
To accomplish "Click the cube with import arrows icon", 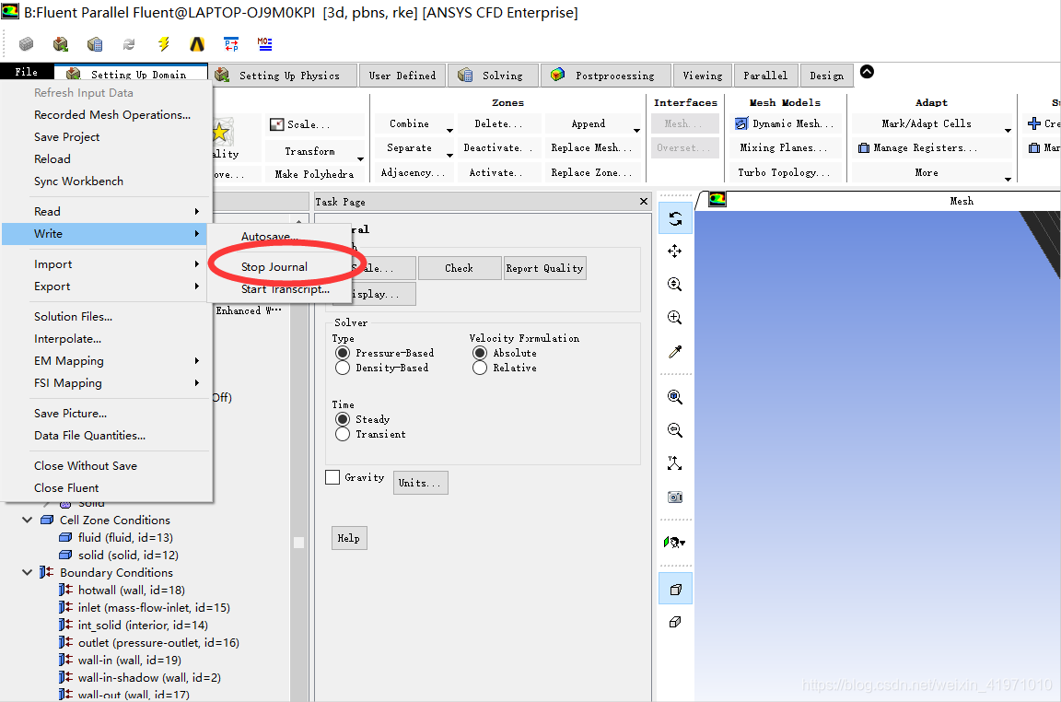I will coord(60,44).
